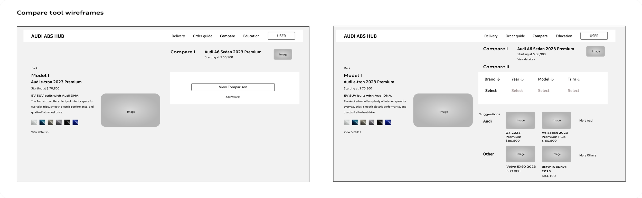Pick the dark grey color swatch in right wireframe

pos(372,122)
